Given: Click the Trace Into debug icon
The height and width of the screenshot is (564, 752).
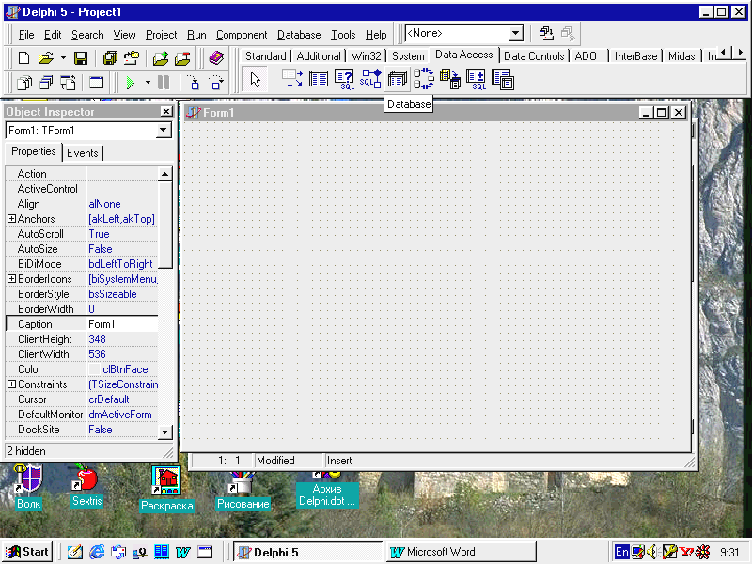Looking at the screenshot, I should 194,83.
